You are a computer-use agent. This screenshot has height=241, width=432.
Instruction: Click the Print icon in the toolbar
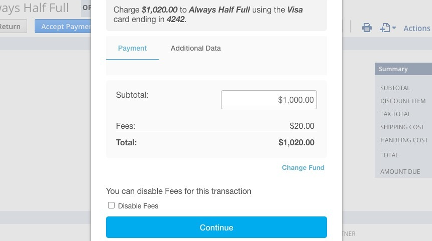click(367, 28)
